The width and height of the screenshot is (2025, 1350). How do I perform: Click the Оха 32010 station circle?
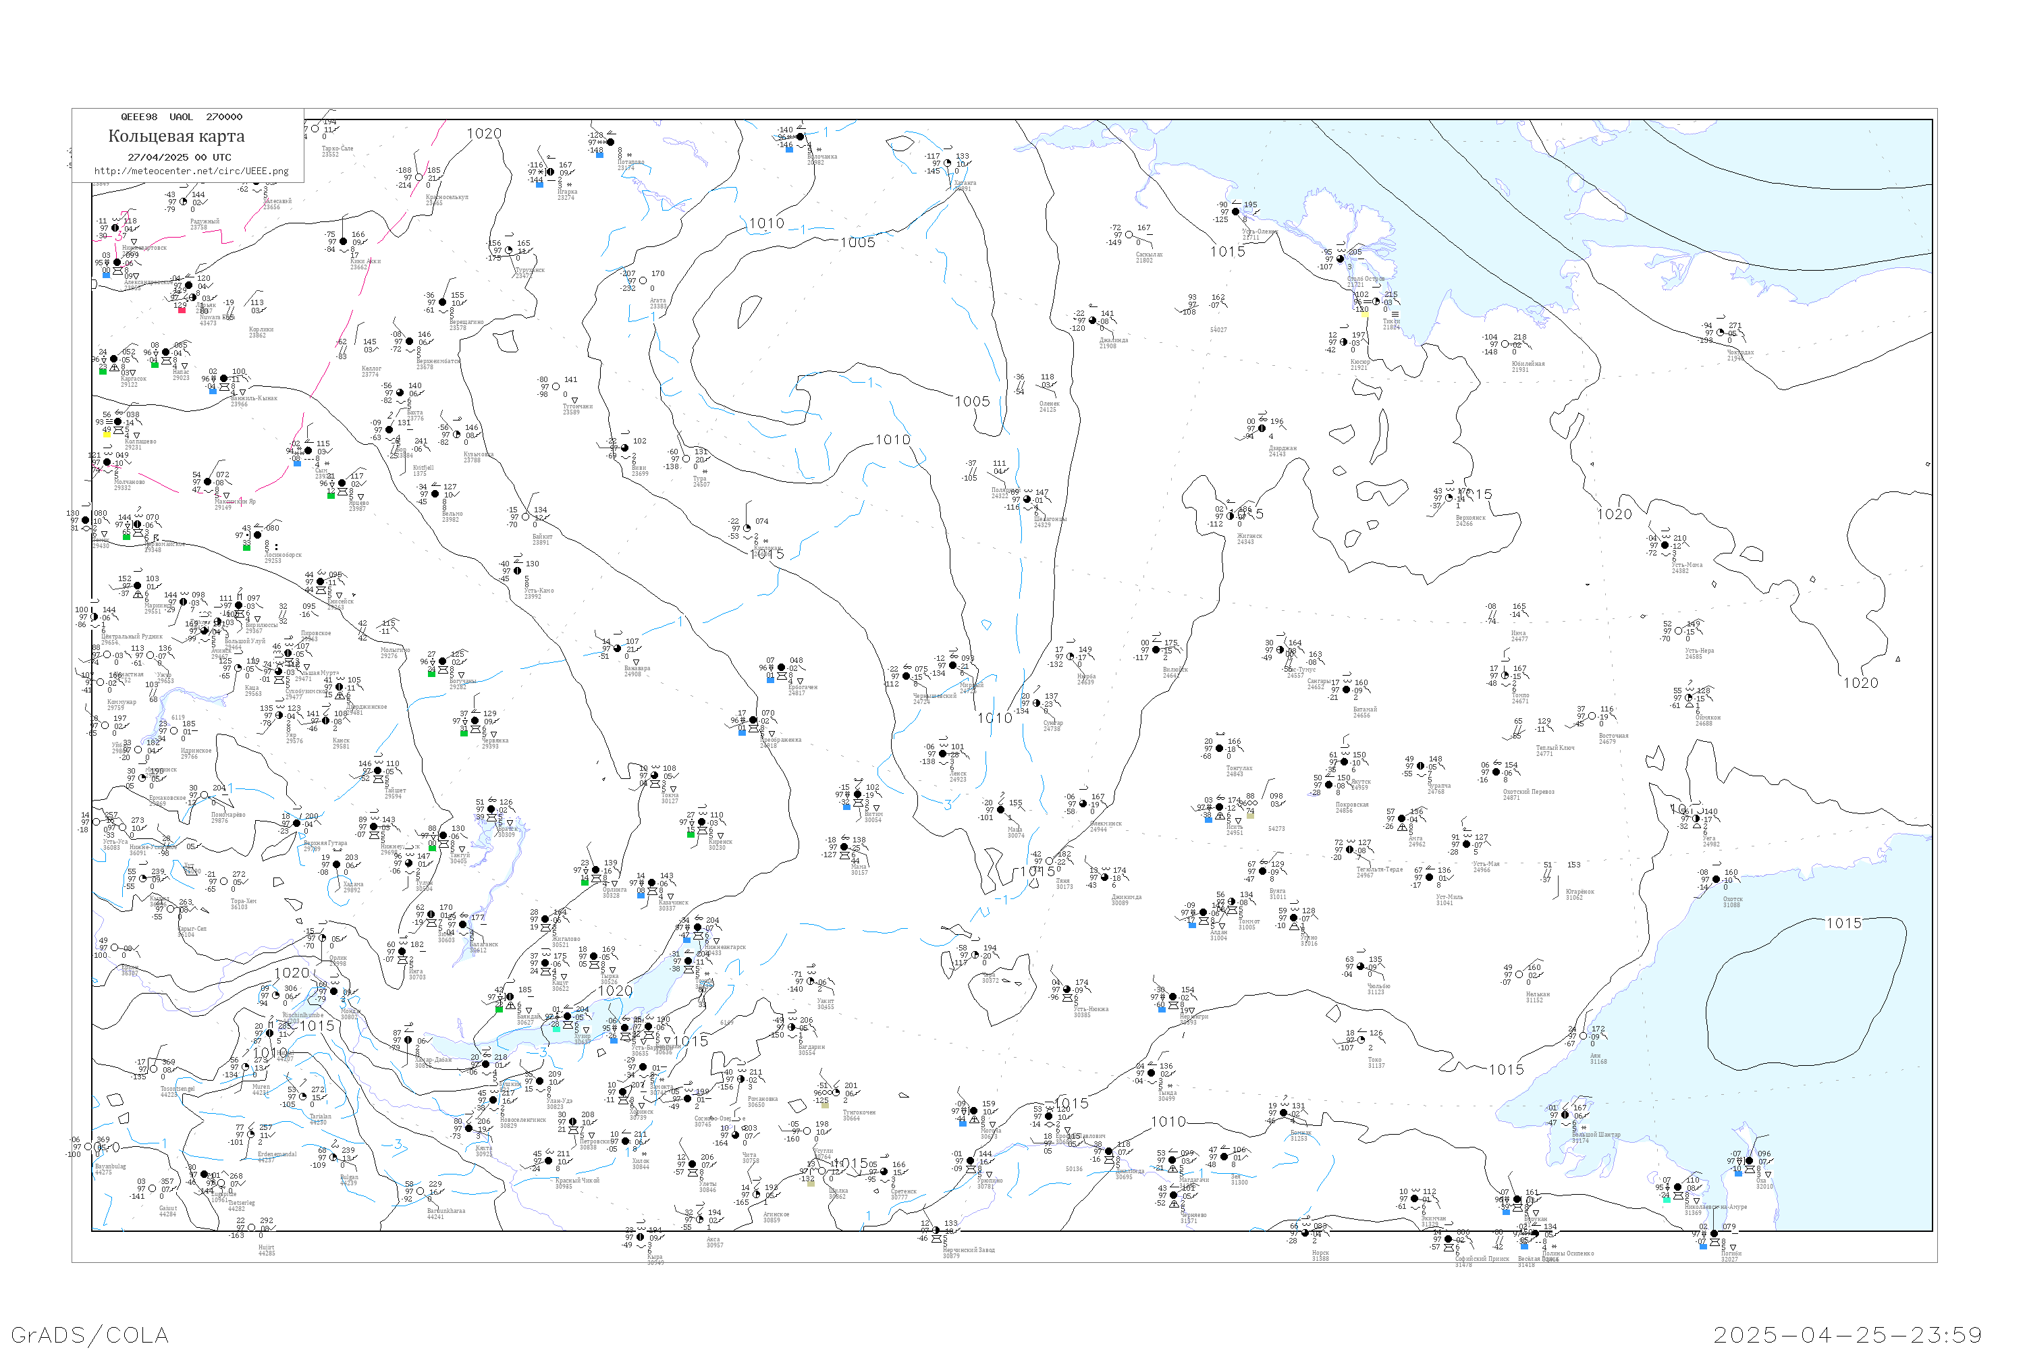[1749, 1160]
